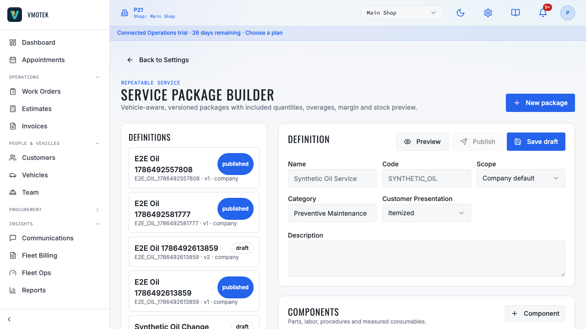586x329 pixels.
Task: Open the documentation book icon
Action: click(515, 13)
